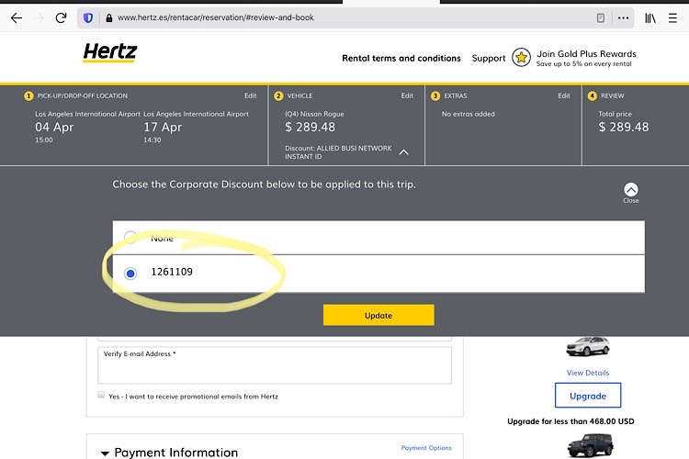Collapse the Payment Information section
The height and width of the screenshot is (459, 689).
click(105, 453)
